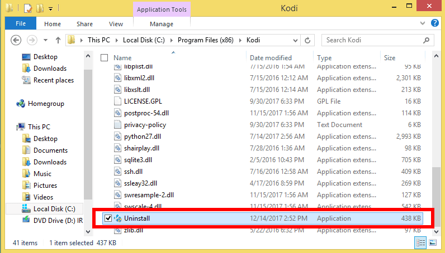Switch to Large icons view in status bar
Screen dimensions: 445x253
click(x=433, y=242)
